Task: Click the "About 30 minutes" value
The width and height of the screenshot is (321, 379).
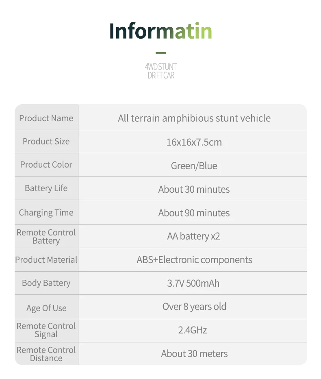Action: pos(194,189)
